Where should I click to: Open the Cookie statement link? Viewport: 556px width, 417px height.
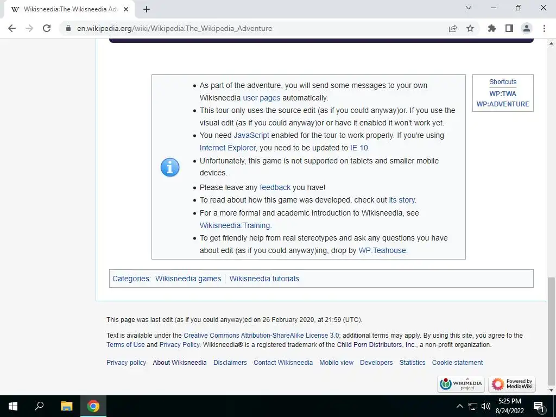457,363
